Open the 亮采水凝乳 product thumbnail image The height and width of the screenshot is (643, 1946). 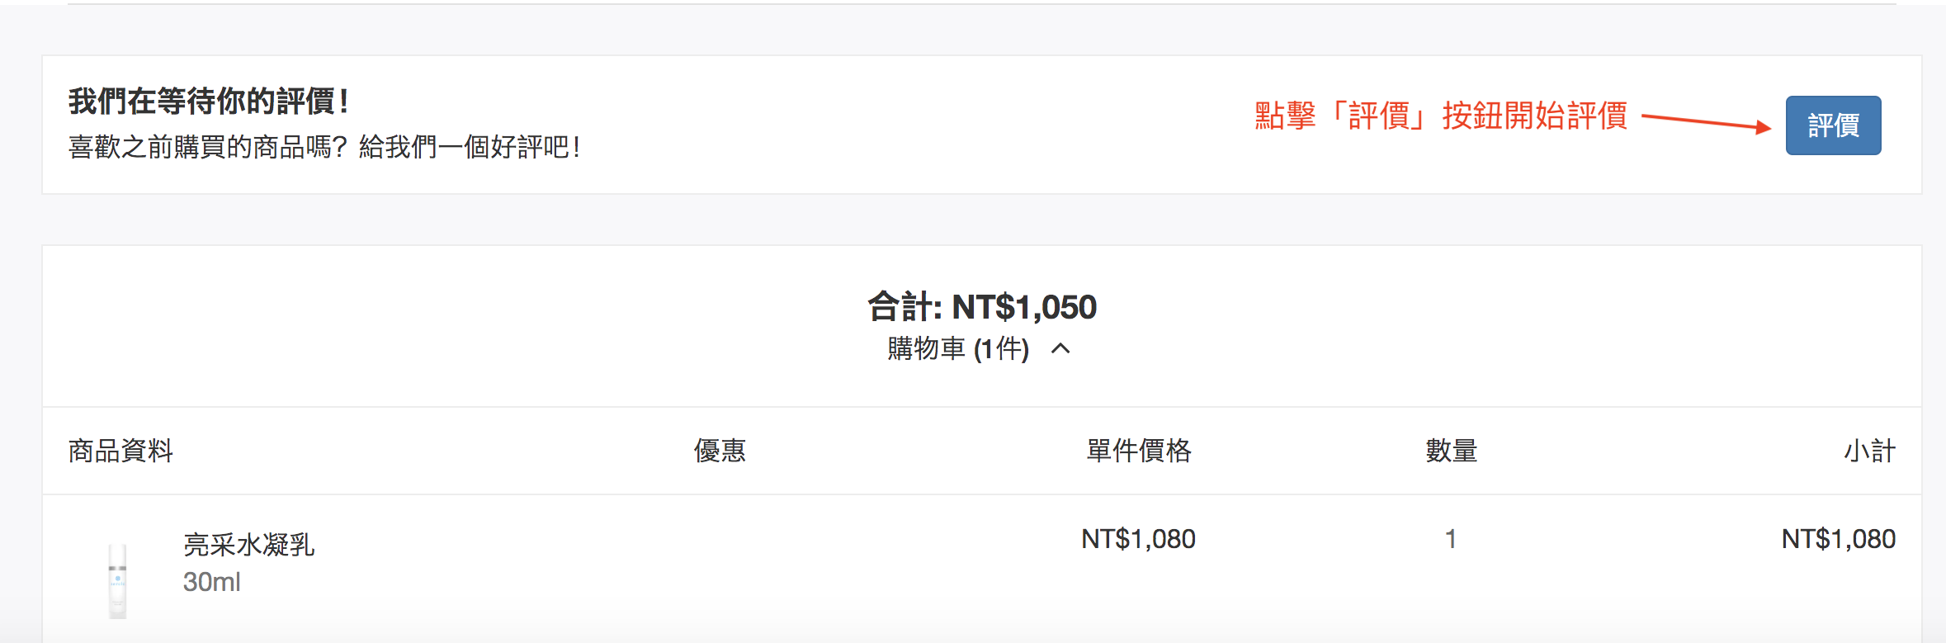tap(118, 580)
